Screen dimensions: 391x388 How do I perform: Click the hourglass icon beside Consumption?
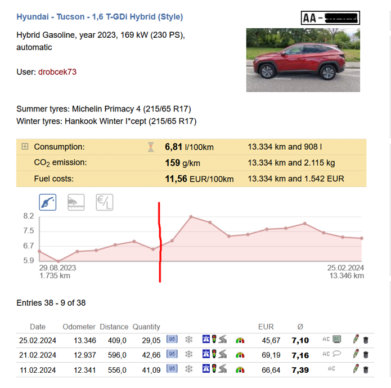(151, 147)
